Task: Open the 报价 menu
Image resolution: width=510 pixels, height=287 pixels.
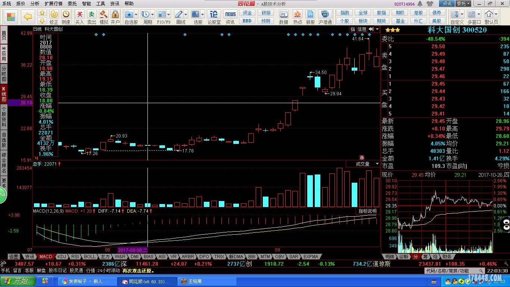Action: coord(21,4)
